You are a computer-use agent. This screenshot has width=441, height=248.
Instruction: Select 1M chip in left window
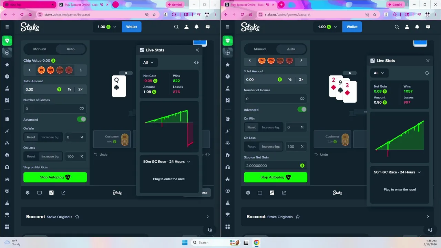tap(41, 70)
